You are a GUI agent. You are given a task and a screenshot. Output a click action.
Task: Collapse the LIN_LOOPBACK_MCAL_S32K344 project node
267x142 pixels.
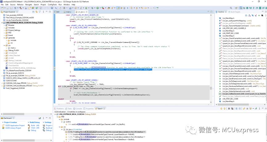2,23
